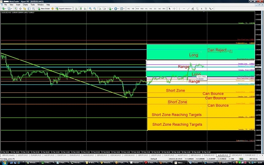Open the Charts menu
The width and height of the screenshot is (264, 165).
pyautogui.click(x=25, y=5)
